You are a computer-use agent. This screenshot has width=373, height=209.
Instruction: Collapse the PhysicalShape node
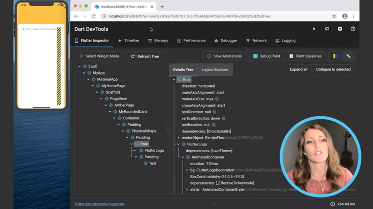point(123,131)
